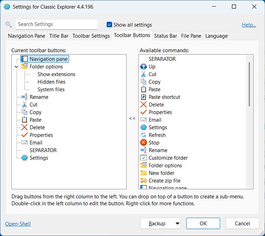
Task: Select the Navigation pane label in left list
Action: [x=49, y=59]
